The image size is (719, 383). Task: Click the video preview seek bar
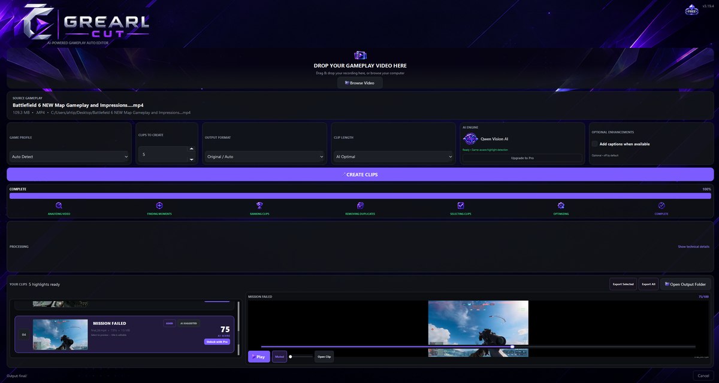[x=478, y=346]
